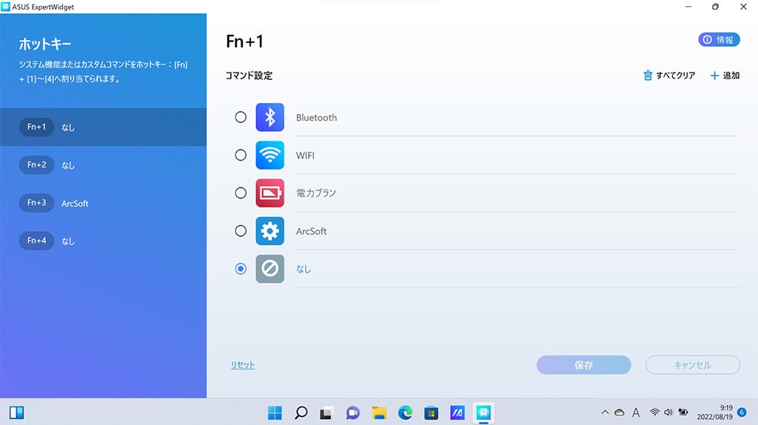
Task: Open Microsoft Edge from the taskbar
Action: click(405, 412)
